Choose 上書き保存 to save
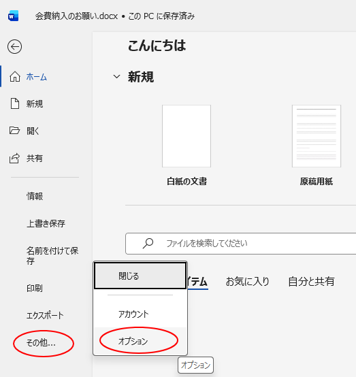Screen dimensions: 356x377 [46, 223]
